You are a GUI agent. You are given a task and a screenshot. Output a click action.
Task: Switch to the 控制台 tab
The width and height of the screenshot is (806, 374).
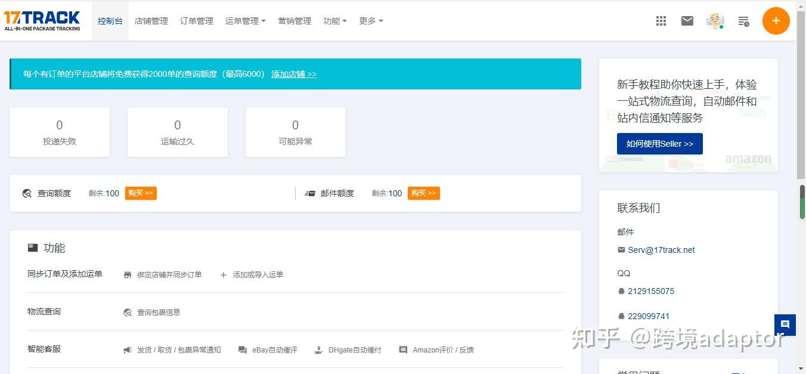click(110, 20)
